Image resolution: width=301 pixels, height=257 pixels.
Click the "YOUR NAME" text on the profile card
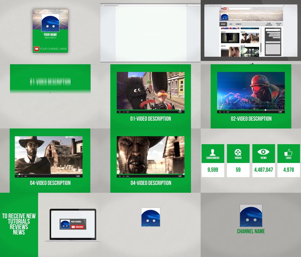[50, 35]
